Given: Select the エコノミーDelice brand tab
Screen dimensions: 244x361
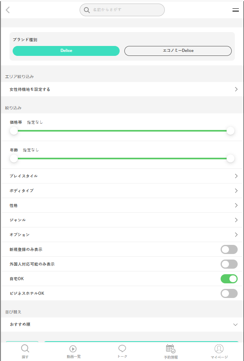Looking at the screenshot, I should coord(178,51).
